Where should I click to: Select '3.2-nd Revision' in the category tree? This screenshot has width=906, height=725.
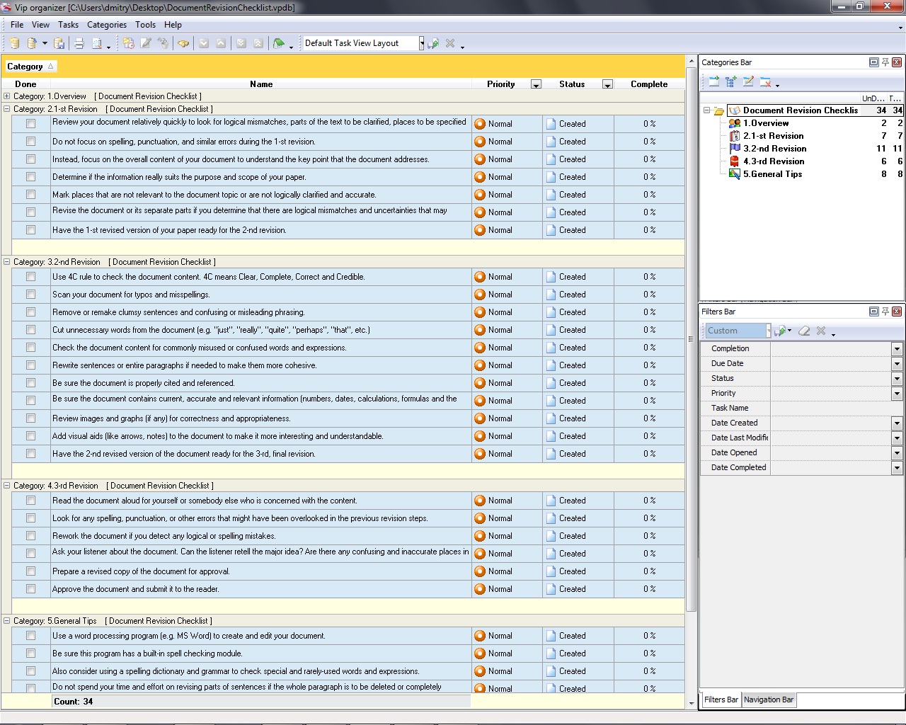pyautogui.click(x=774, y=149)
